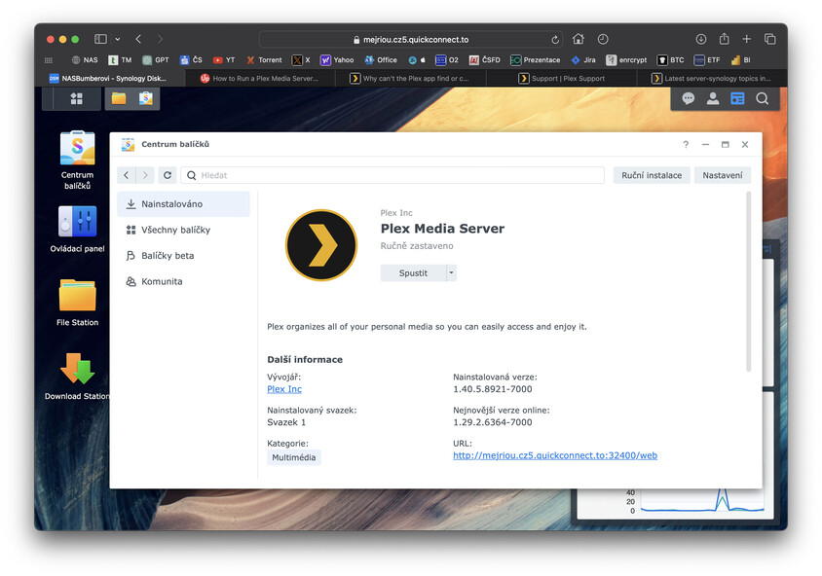Open the GPT bookmark
The width and height of the screenshot is (822, 576).
(156, 60)
